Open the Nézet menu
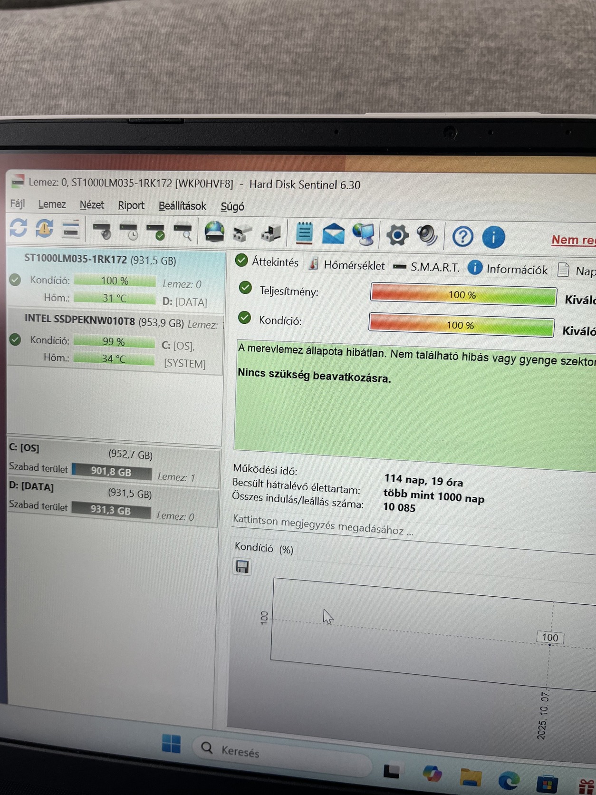Screen dimensions: 596x795 pyautogui.click(x=92, y=205)
